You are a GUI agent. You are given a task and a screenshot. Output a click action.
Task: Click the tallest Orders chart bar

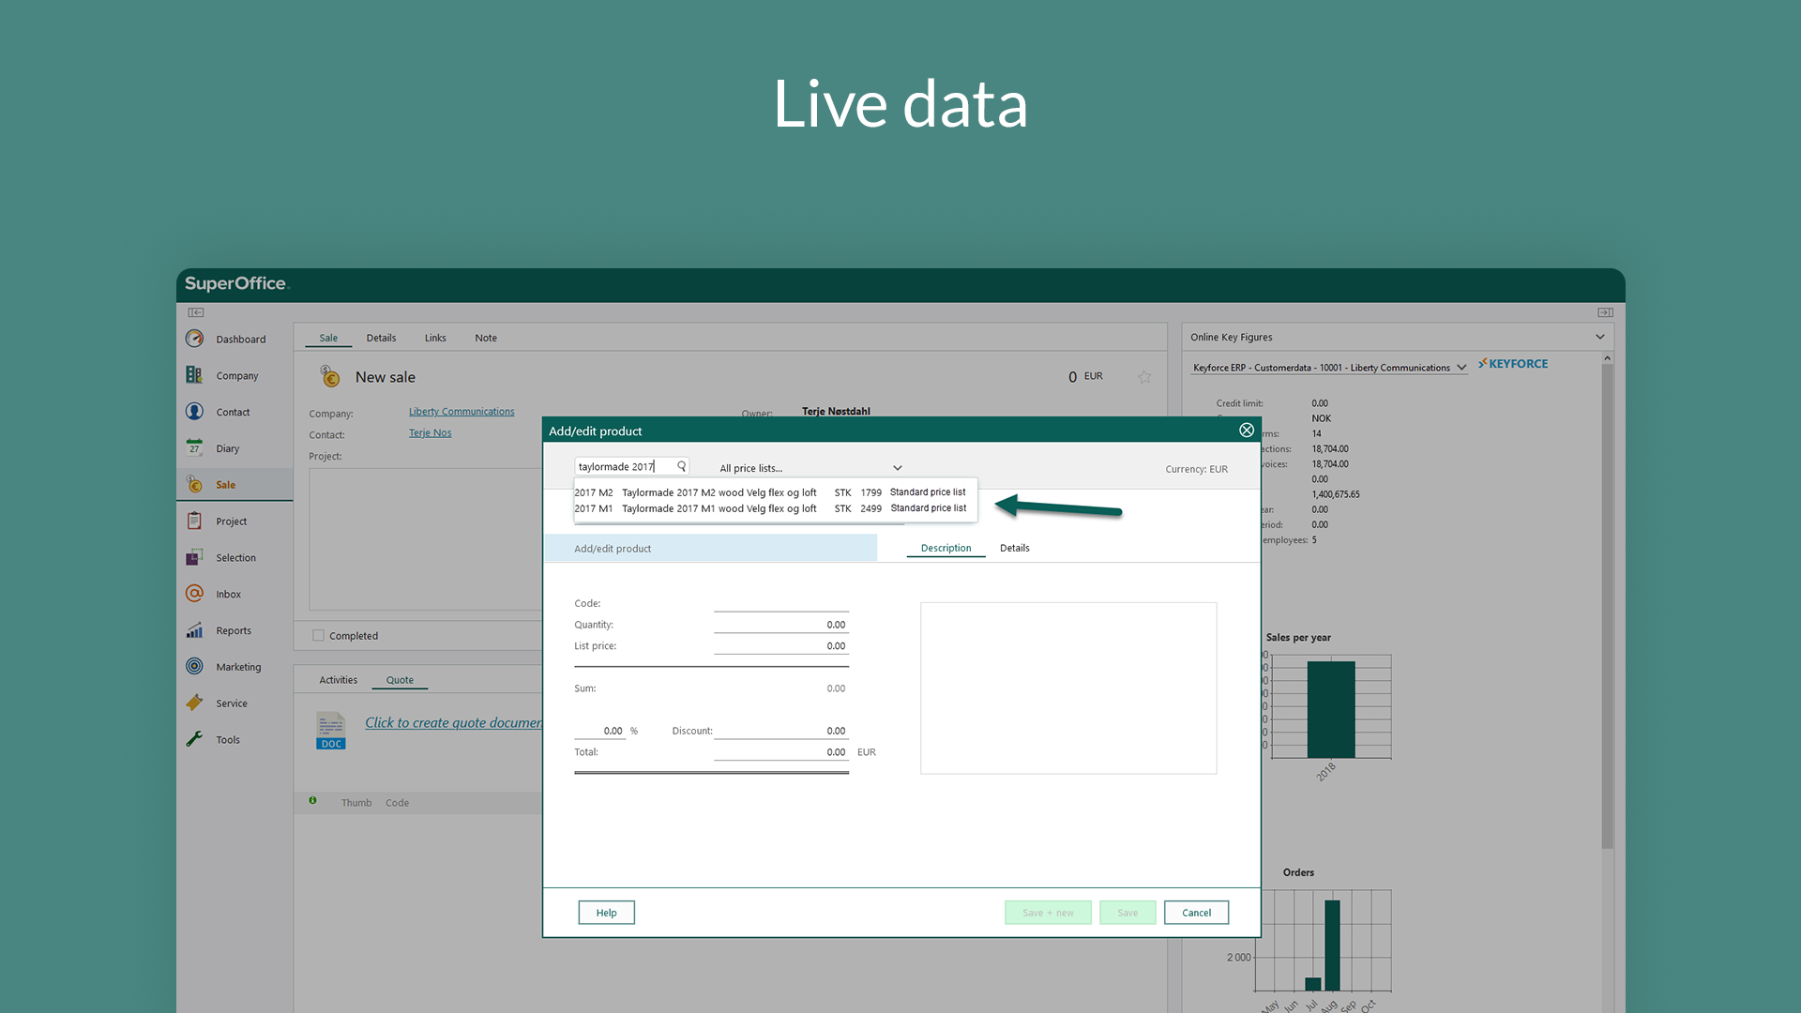click(x=1332, y=945)
